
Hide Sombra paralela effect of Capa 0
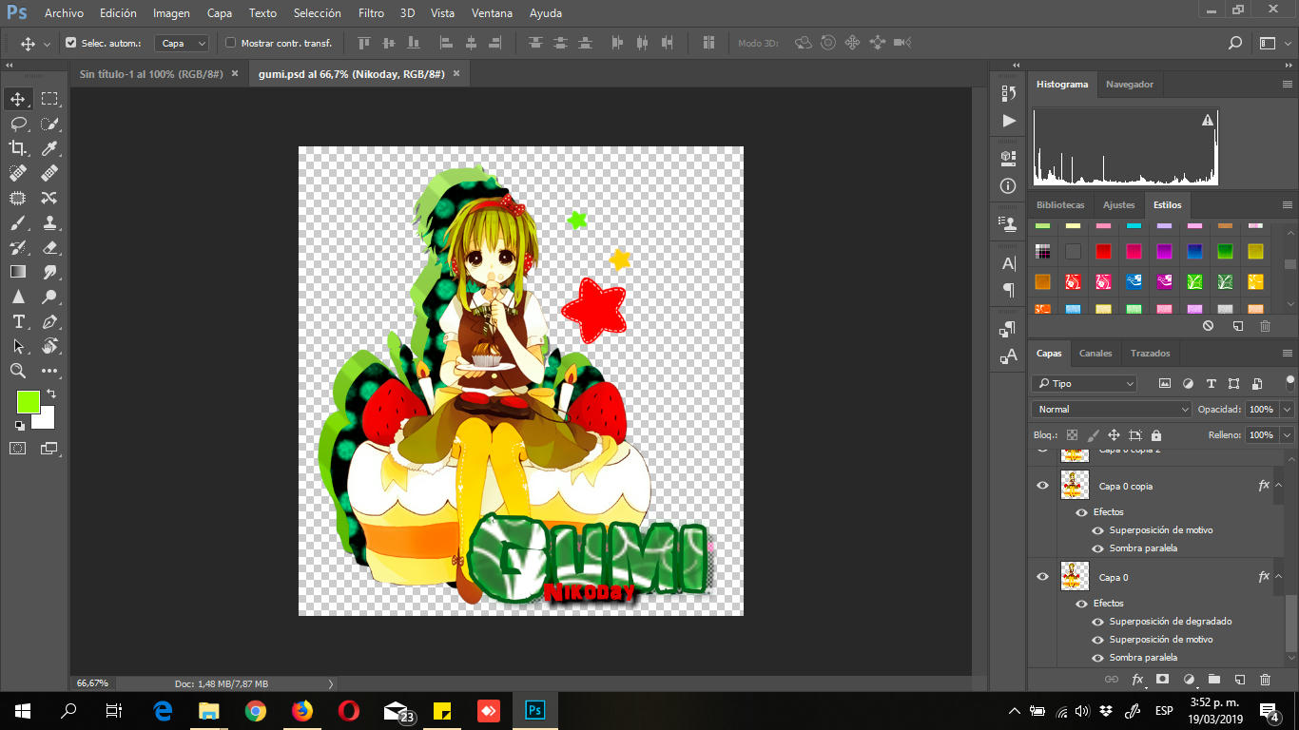click(x=1097, y=658)
